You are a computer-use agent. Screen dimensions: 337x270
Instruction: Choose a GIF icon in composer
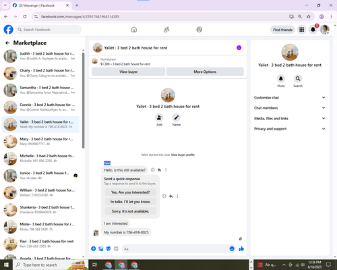pyautogui.click(x=116, y=248)
